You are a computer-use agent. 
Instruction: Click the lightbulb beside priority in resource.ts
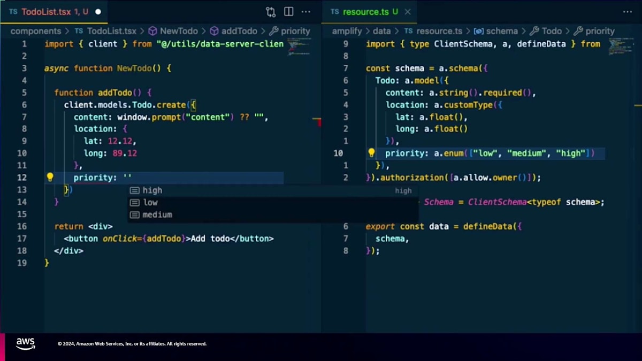pyautogui.click(x=372, y=153)
